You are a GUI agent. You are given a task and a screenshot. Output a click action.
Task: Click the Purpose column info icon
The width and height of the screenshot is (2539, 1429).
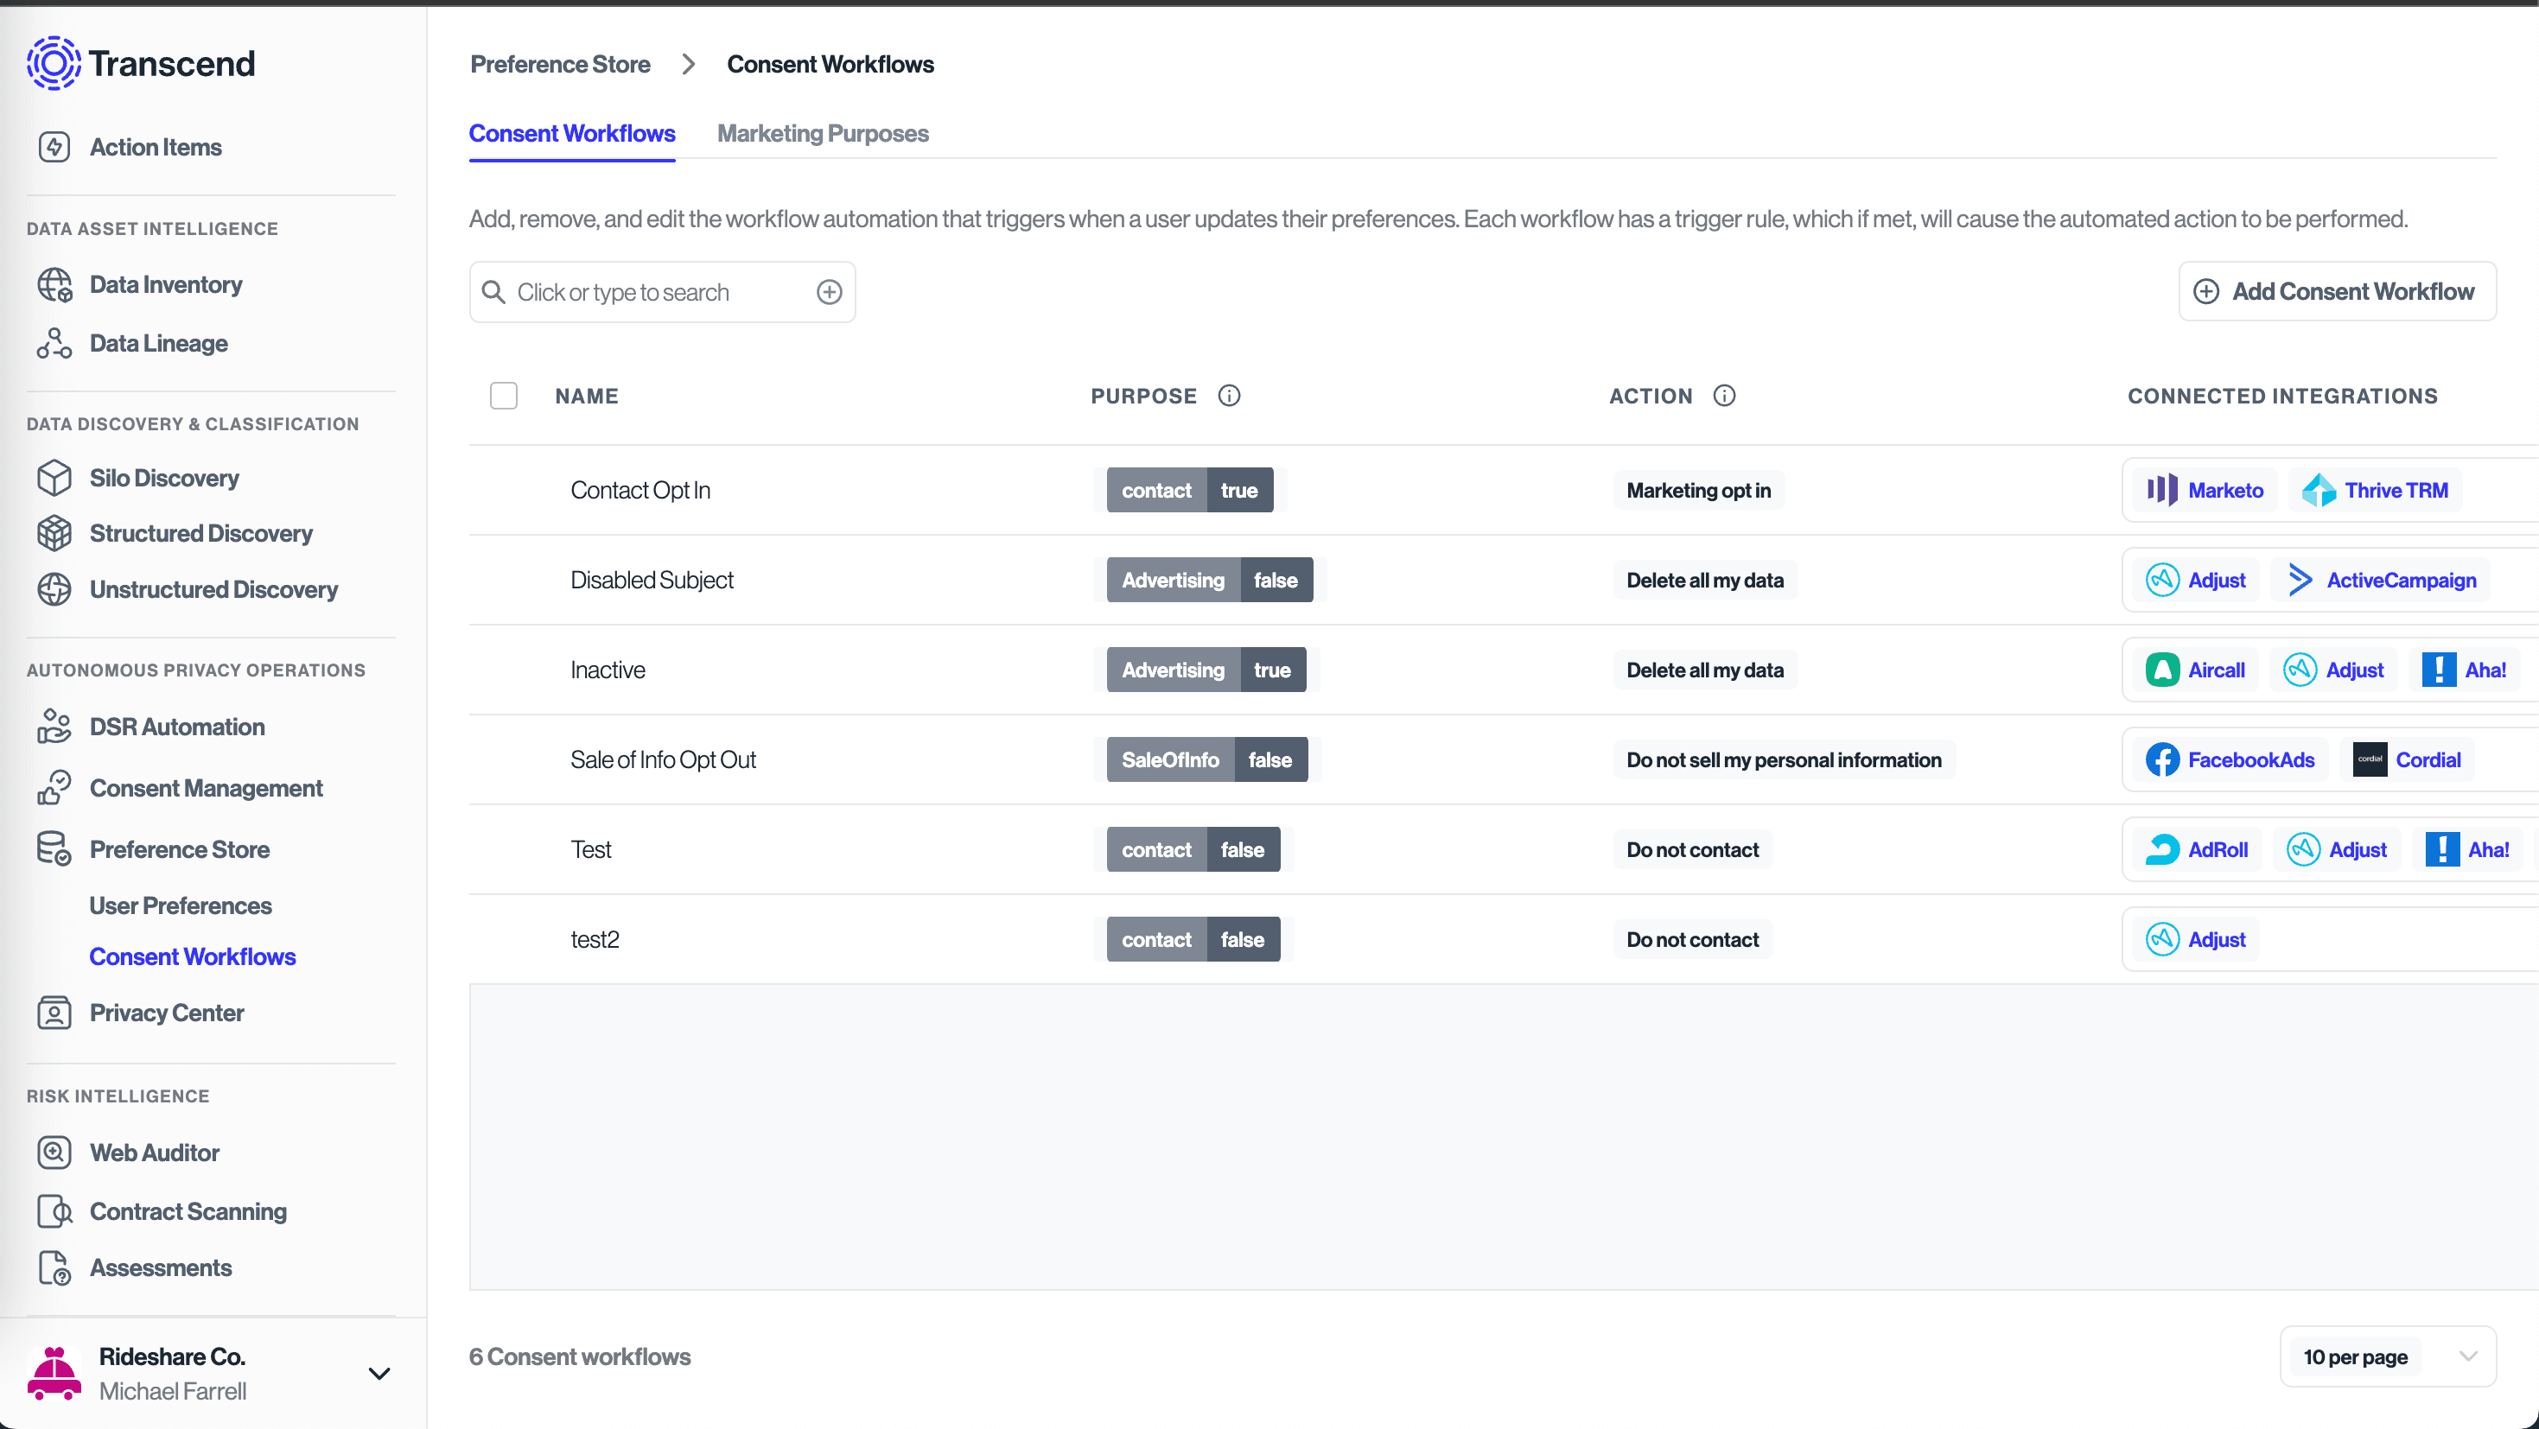pos(1228,395)
